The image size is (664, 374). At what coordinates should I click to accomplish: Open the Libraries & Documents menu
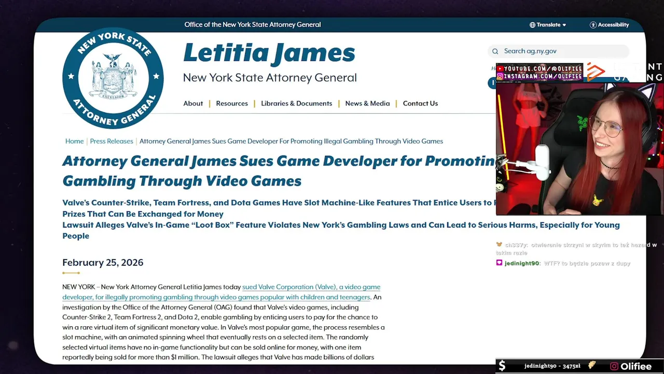(x=296, y=103)
